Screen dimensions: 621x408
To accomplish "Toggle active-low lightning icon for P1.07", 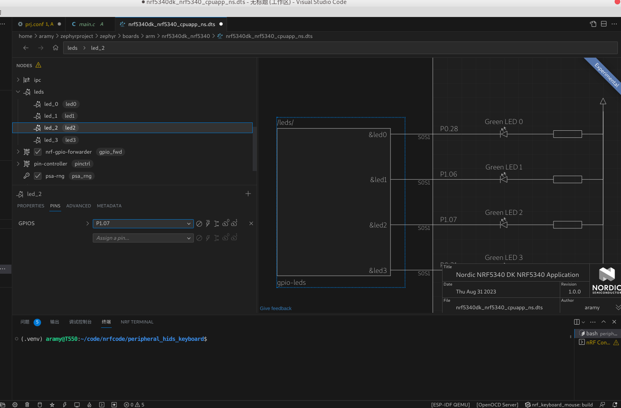I will [x=208, y=224].
